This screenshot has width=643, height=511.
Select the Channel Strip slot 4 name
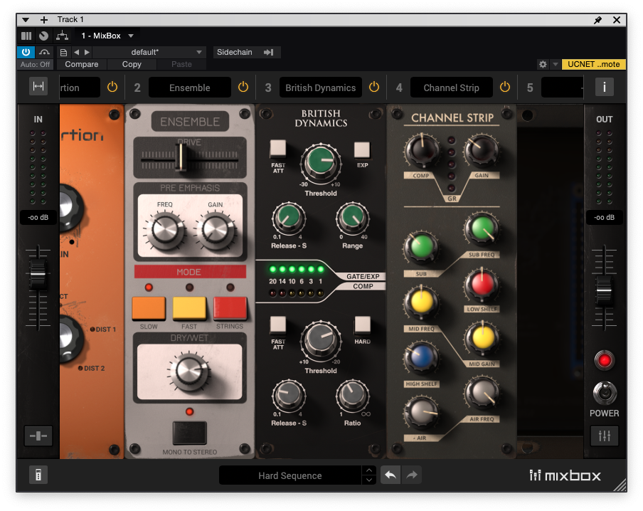point(452,88)
